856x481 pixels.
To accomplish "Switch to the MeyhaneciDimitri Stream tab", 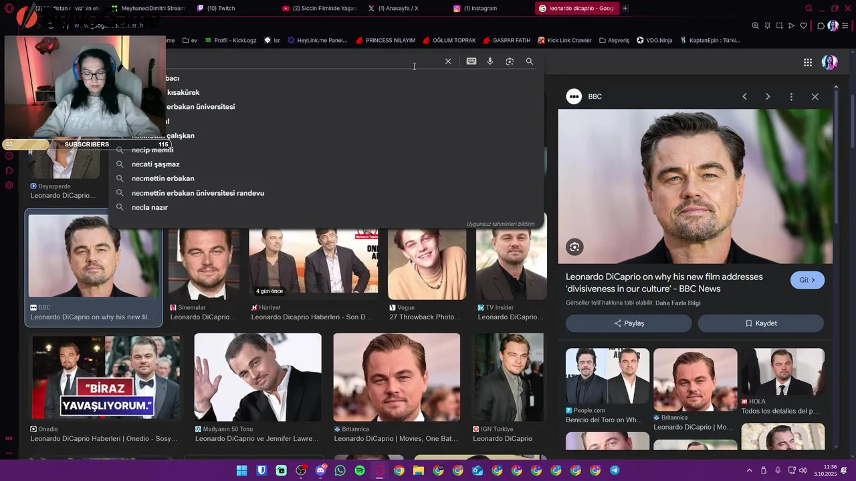I will point(148,8).
